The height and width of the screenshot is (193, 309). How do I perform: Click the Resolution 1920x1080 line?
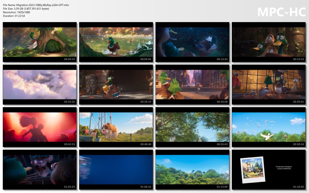click(x=17, y=12)
